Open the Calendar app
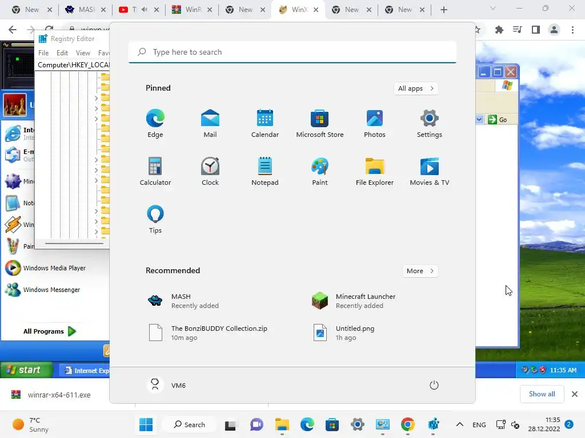 [265, 123]
